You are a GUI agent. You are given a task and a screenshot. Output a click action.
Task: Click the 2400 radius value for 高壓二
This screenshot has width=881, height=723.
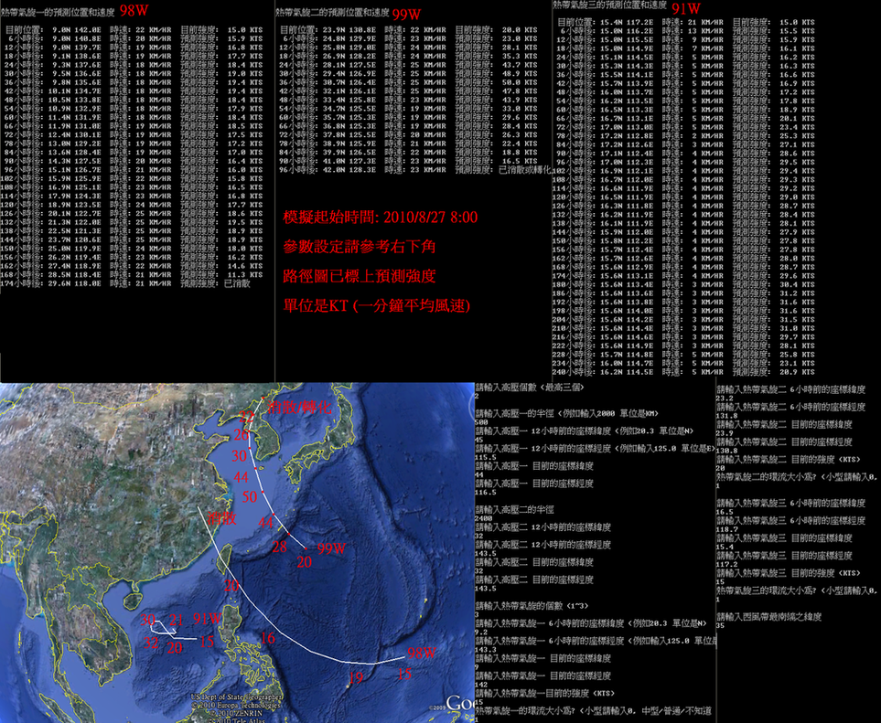pos(483,517)
